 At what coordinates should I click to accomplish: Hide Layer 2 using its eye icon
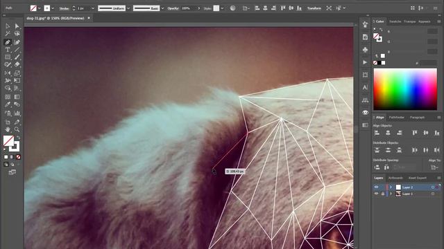376,187
